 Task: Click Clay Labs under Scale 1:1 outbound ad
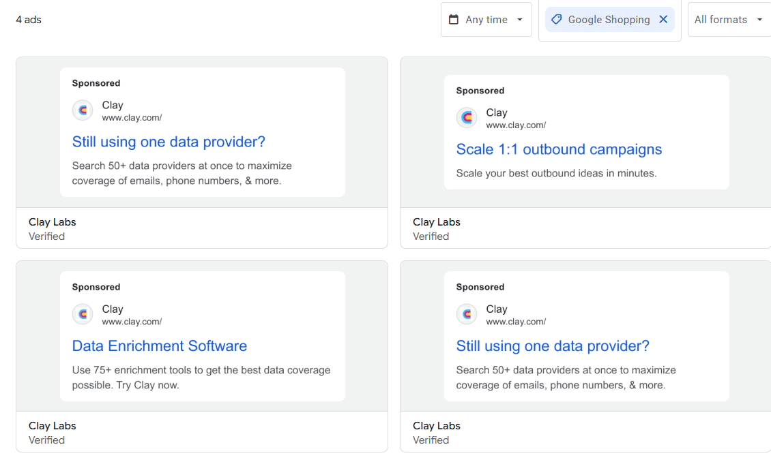(437, 222)
